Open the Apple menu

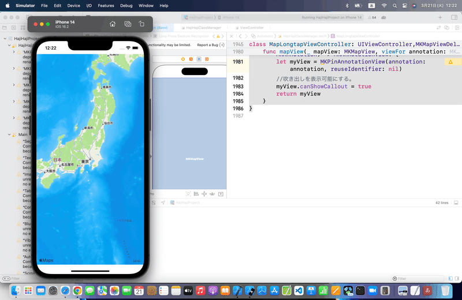8,6
